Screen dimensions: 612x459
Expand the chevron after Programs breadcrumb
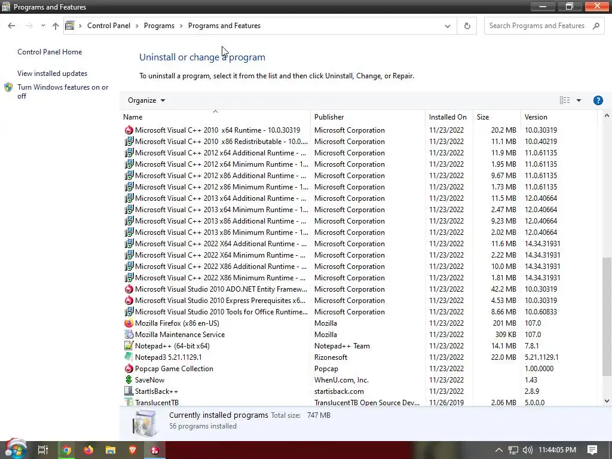[181, 26]
